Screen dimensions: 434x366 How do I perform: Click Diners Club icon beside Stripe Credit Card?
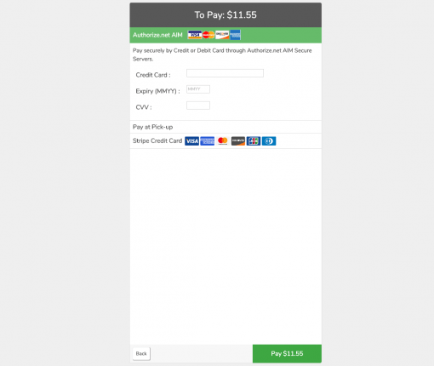(269, 141)
